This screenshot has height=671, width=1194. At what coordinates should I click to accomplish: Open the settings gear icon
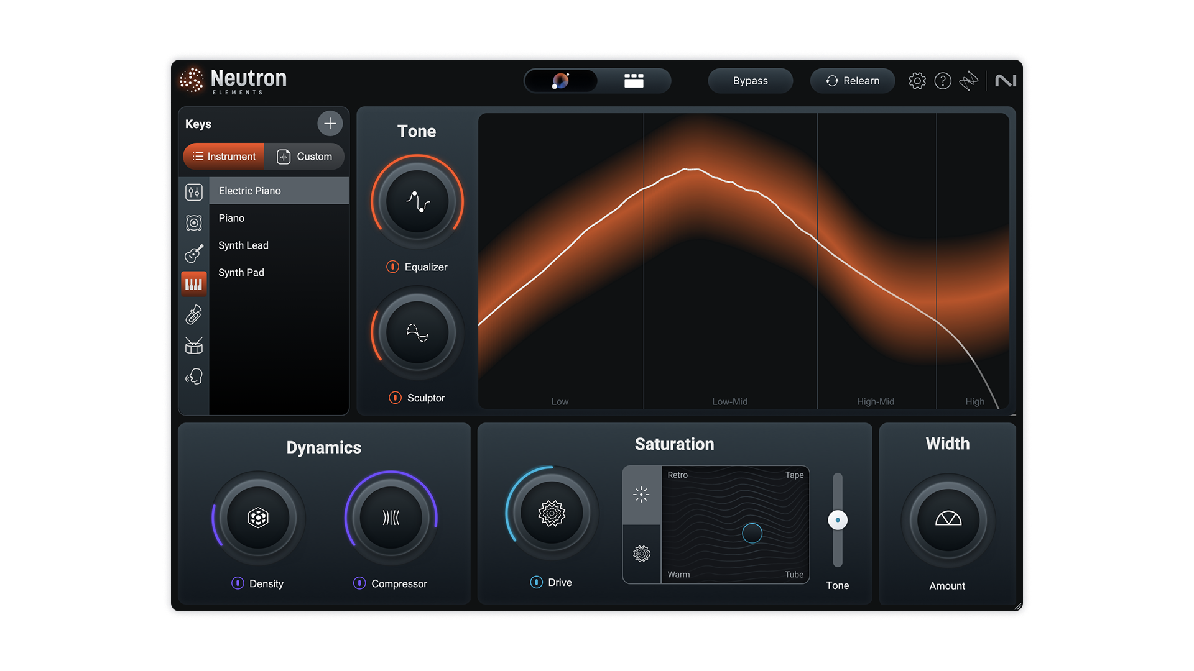point(917,81)
